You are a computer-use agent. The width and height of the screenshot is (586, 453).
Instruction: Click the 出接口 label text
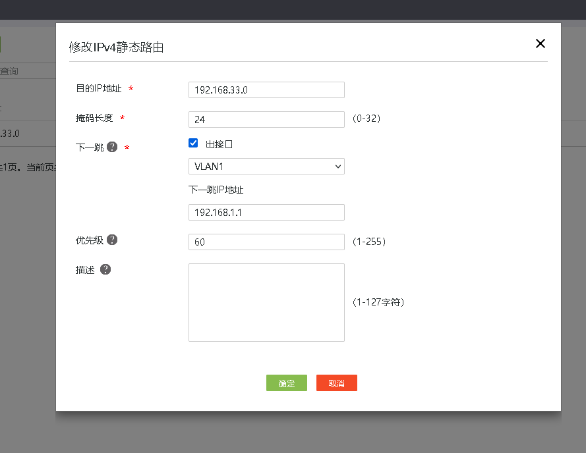tap(220, 144)
